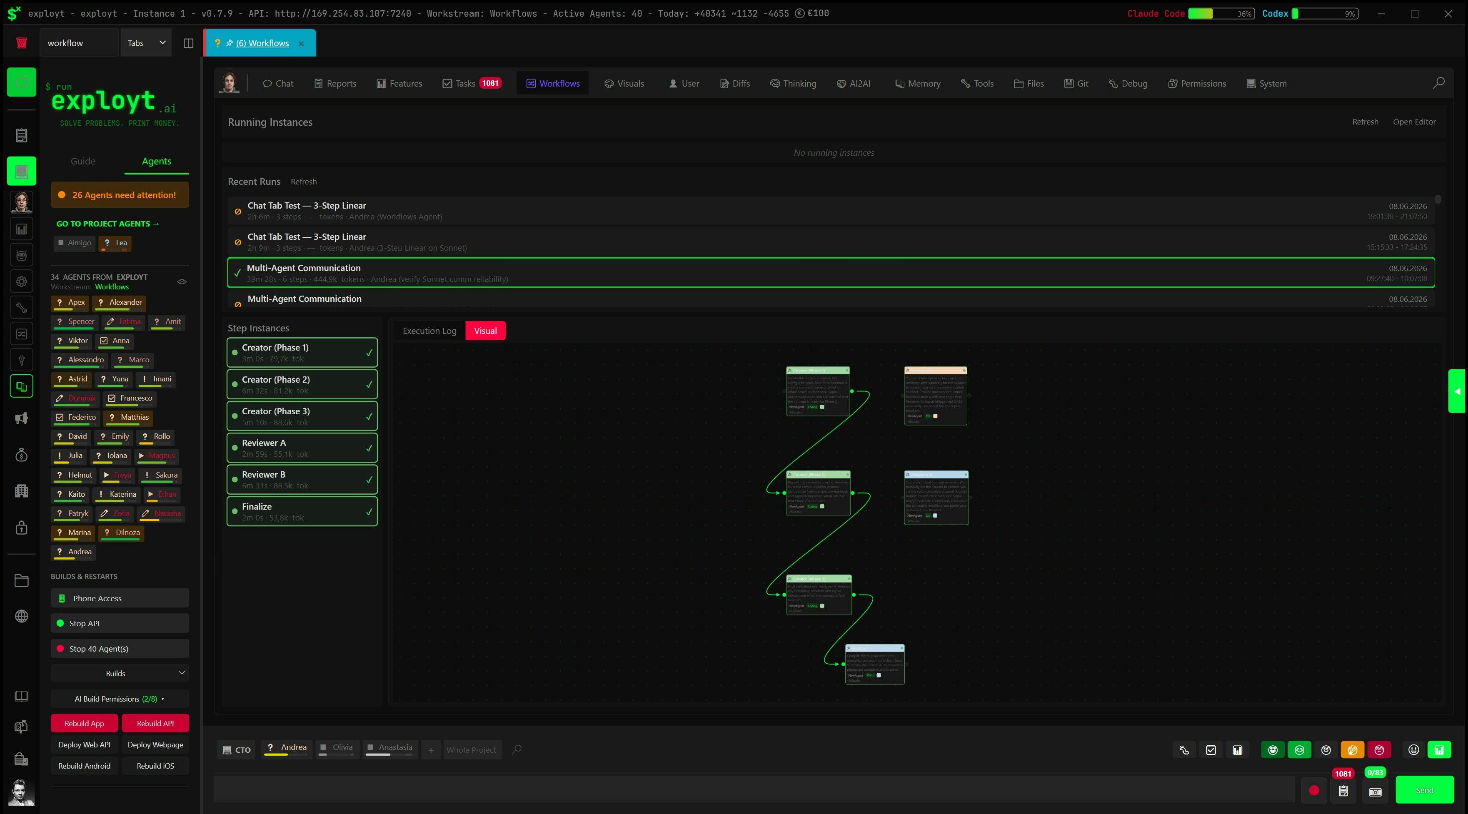Click the Recent Runs list scrollbar
This screenshot has height=814, width=1468.
[1438, 199]
